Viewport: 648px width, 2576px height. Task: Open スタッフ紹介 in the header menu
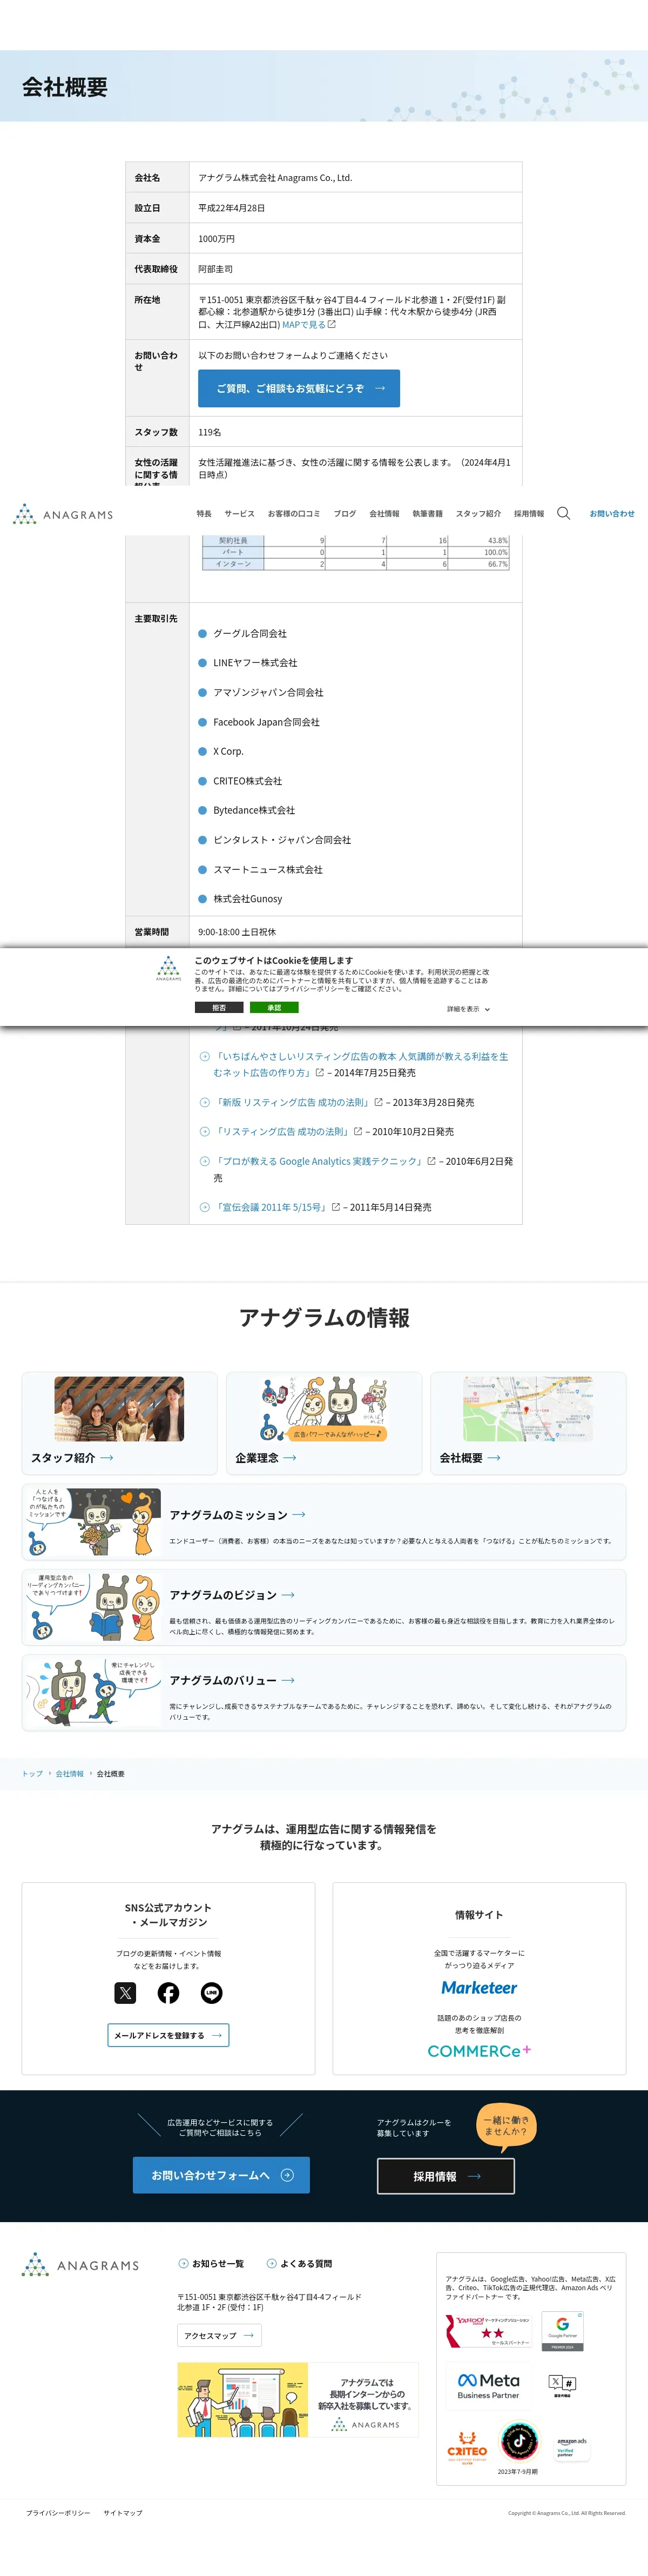click(478, 513)
